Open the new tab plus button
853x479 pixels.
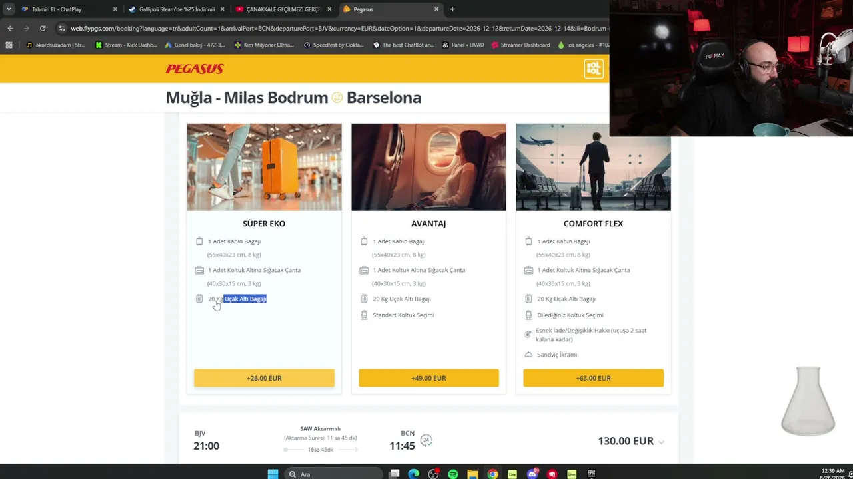[452, 9]
